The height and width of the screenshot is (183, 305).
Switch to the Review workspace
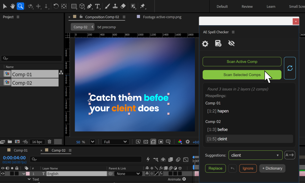247,7
